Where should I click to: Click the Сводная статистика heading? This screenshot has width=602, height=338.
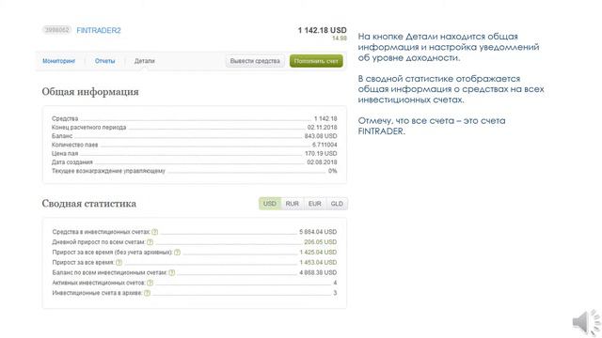tap(89, 204)
